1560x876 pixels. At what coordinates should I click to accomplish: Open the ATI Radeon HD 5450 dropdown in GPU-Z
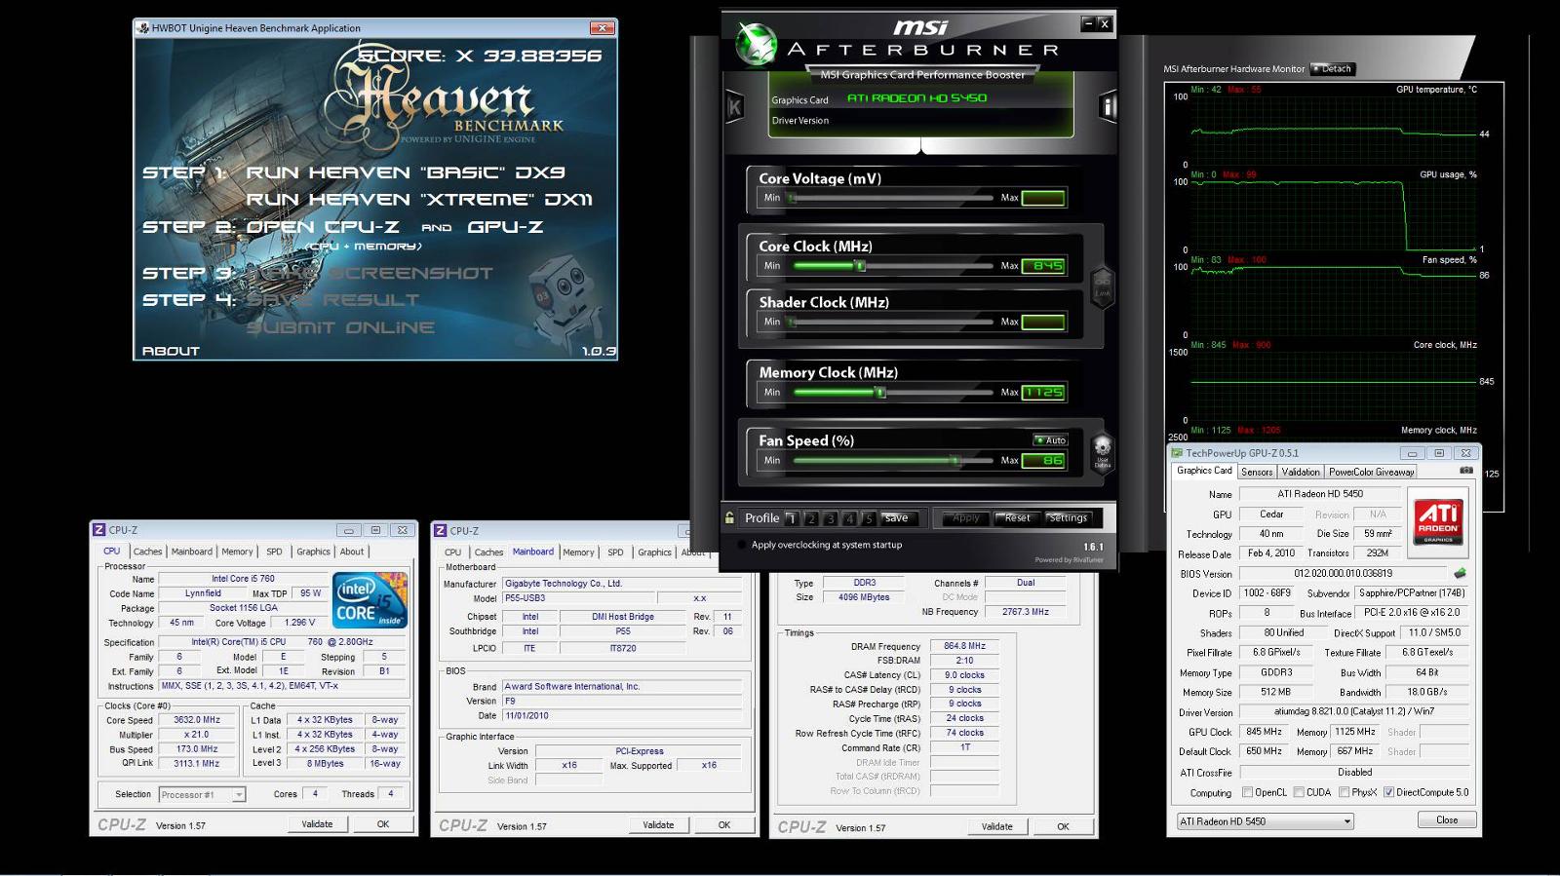click(1266, 821)
